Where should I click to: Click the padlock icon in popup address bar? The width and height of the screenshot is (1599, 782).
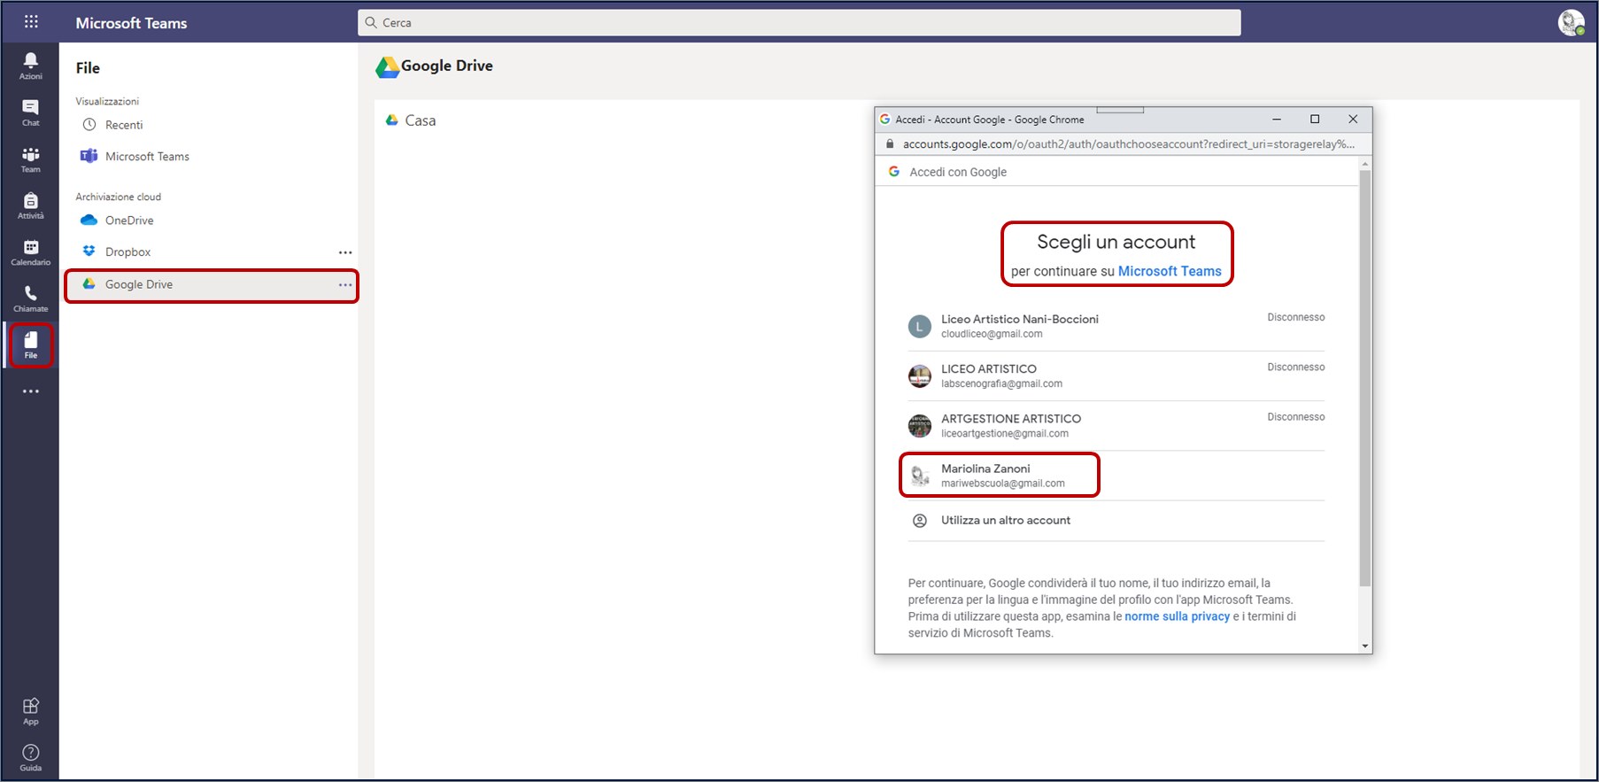[x=890, y=143]
